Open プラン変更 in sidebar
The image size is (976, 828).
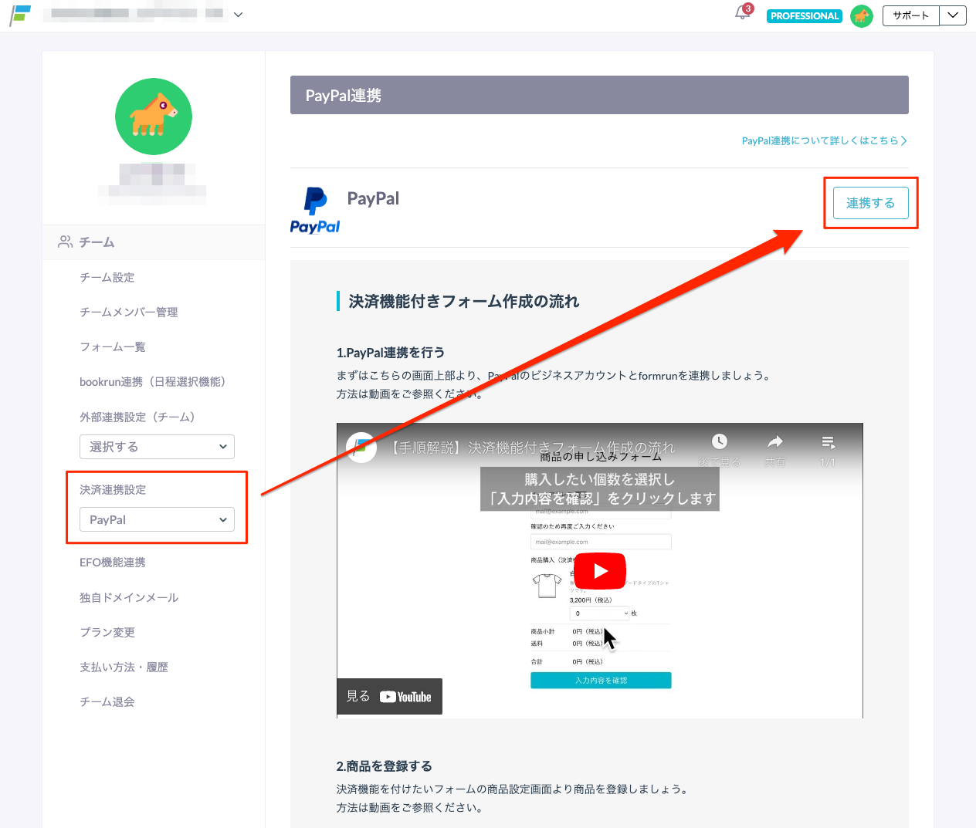(107, 632)
